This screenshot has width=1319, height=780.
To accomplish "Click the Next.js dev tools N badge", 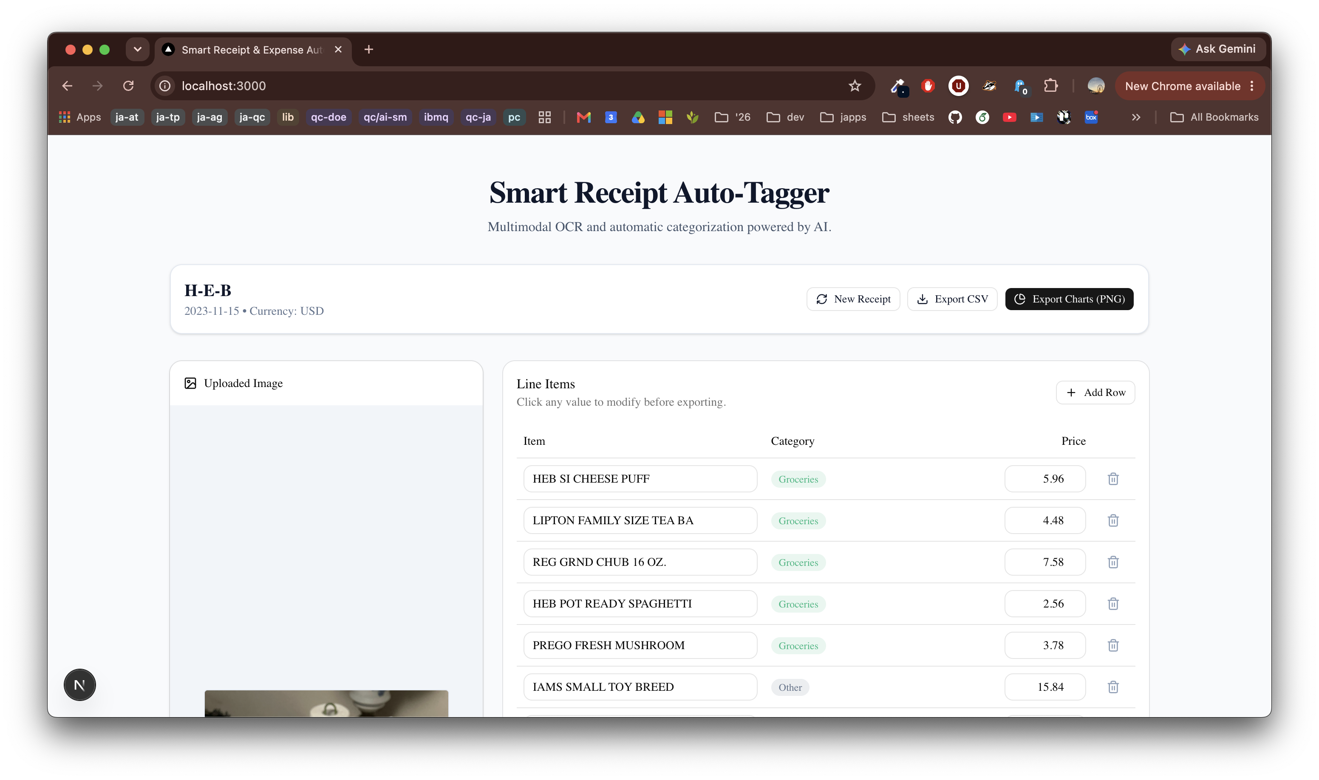I will point(79,685).
